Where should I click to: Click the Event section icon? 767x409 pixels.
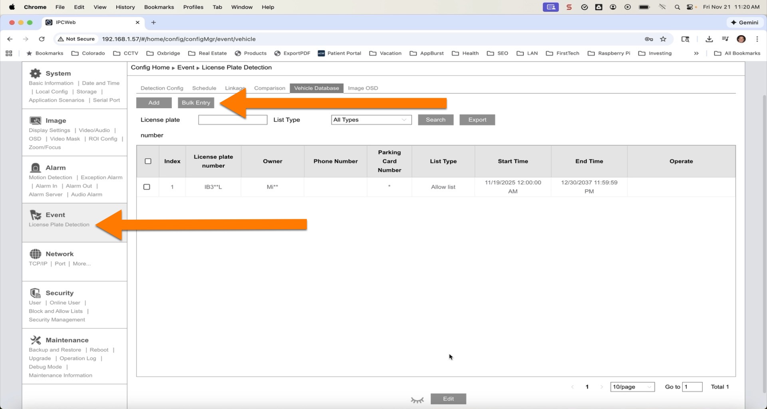35,215
